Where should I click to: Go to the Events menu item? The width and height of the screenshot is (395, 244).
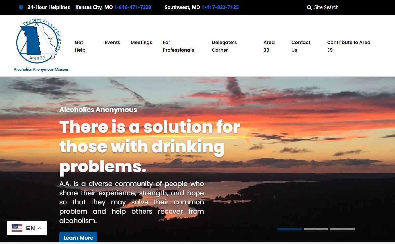pyautogui.click(x=112, y=42)
